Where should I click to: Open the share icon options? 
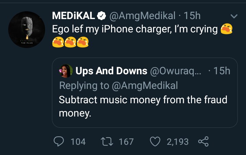203,141
